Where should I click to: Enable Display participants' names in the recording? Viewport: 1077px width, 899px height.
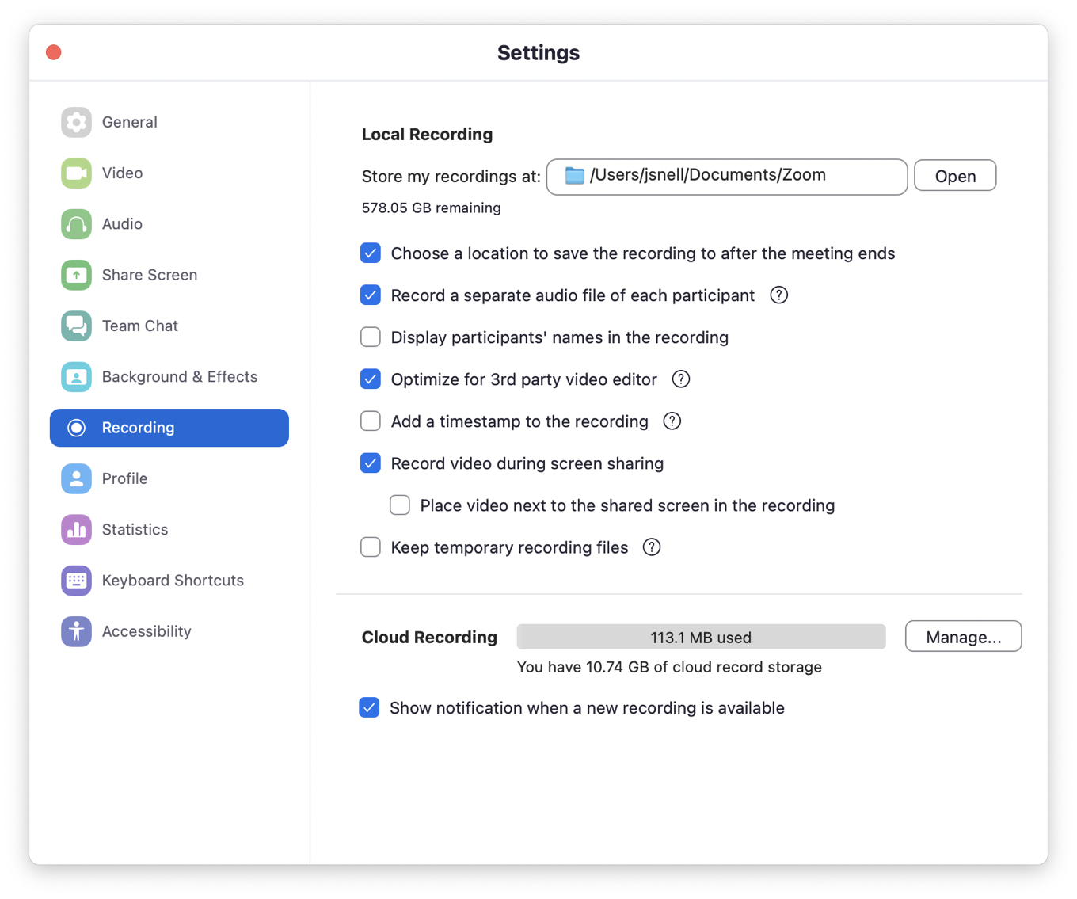click(x=371, y=337)
